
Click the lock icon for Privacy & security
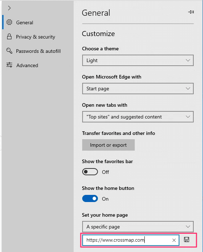pyautogui.click(x=9, y=37)
